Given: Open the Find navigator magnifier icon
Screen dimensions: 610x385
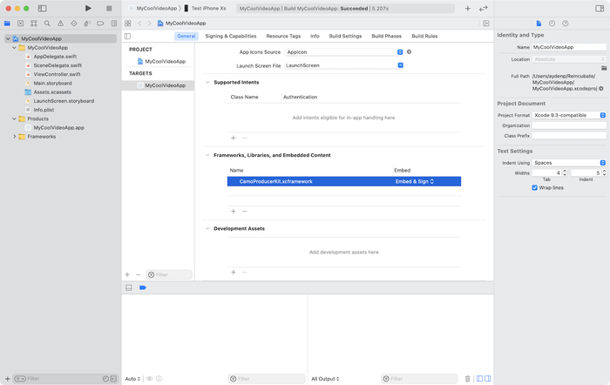Looking at the screenshot, I should coord(47,24).
